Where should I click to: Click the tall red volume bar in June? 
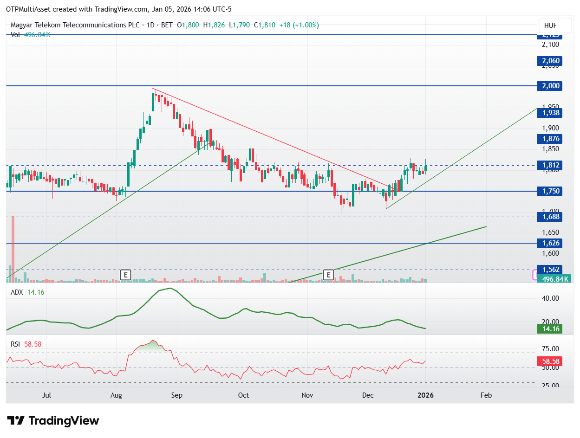[13, 249]
